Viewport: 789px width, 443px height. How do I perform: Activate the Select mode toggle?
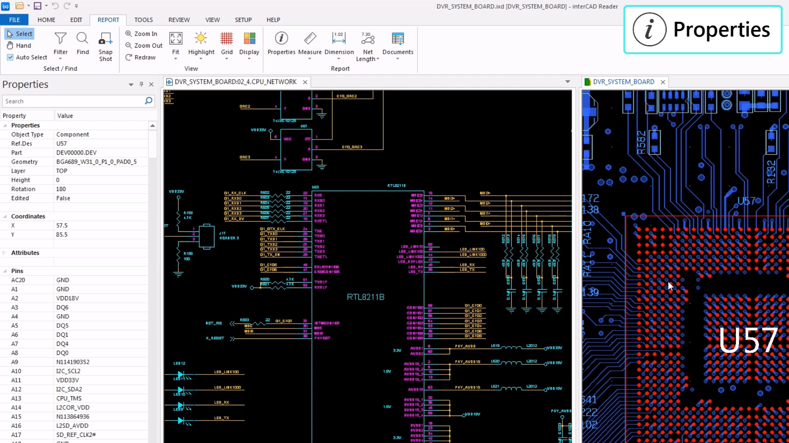pyautogui.click(x=19, y=34)
